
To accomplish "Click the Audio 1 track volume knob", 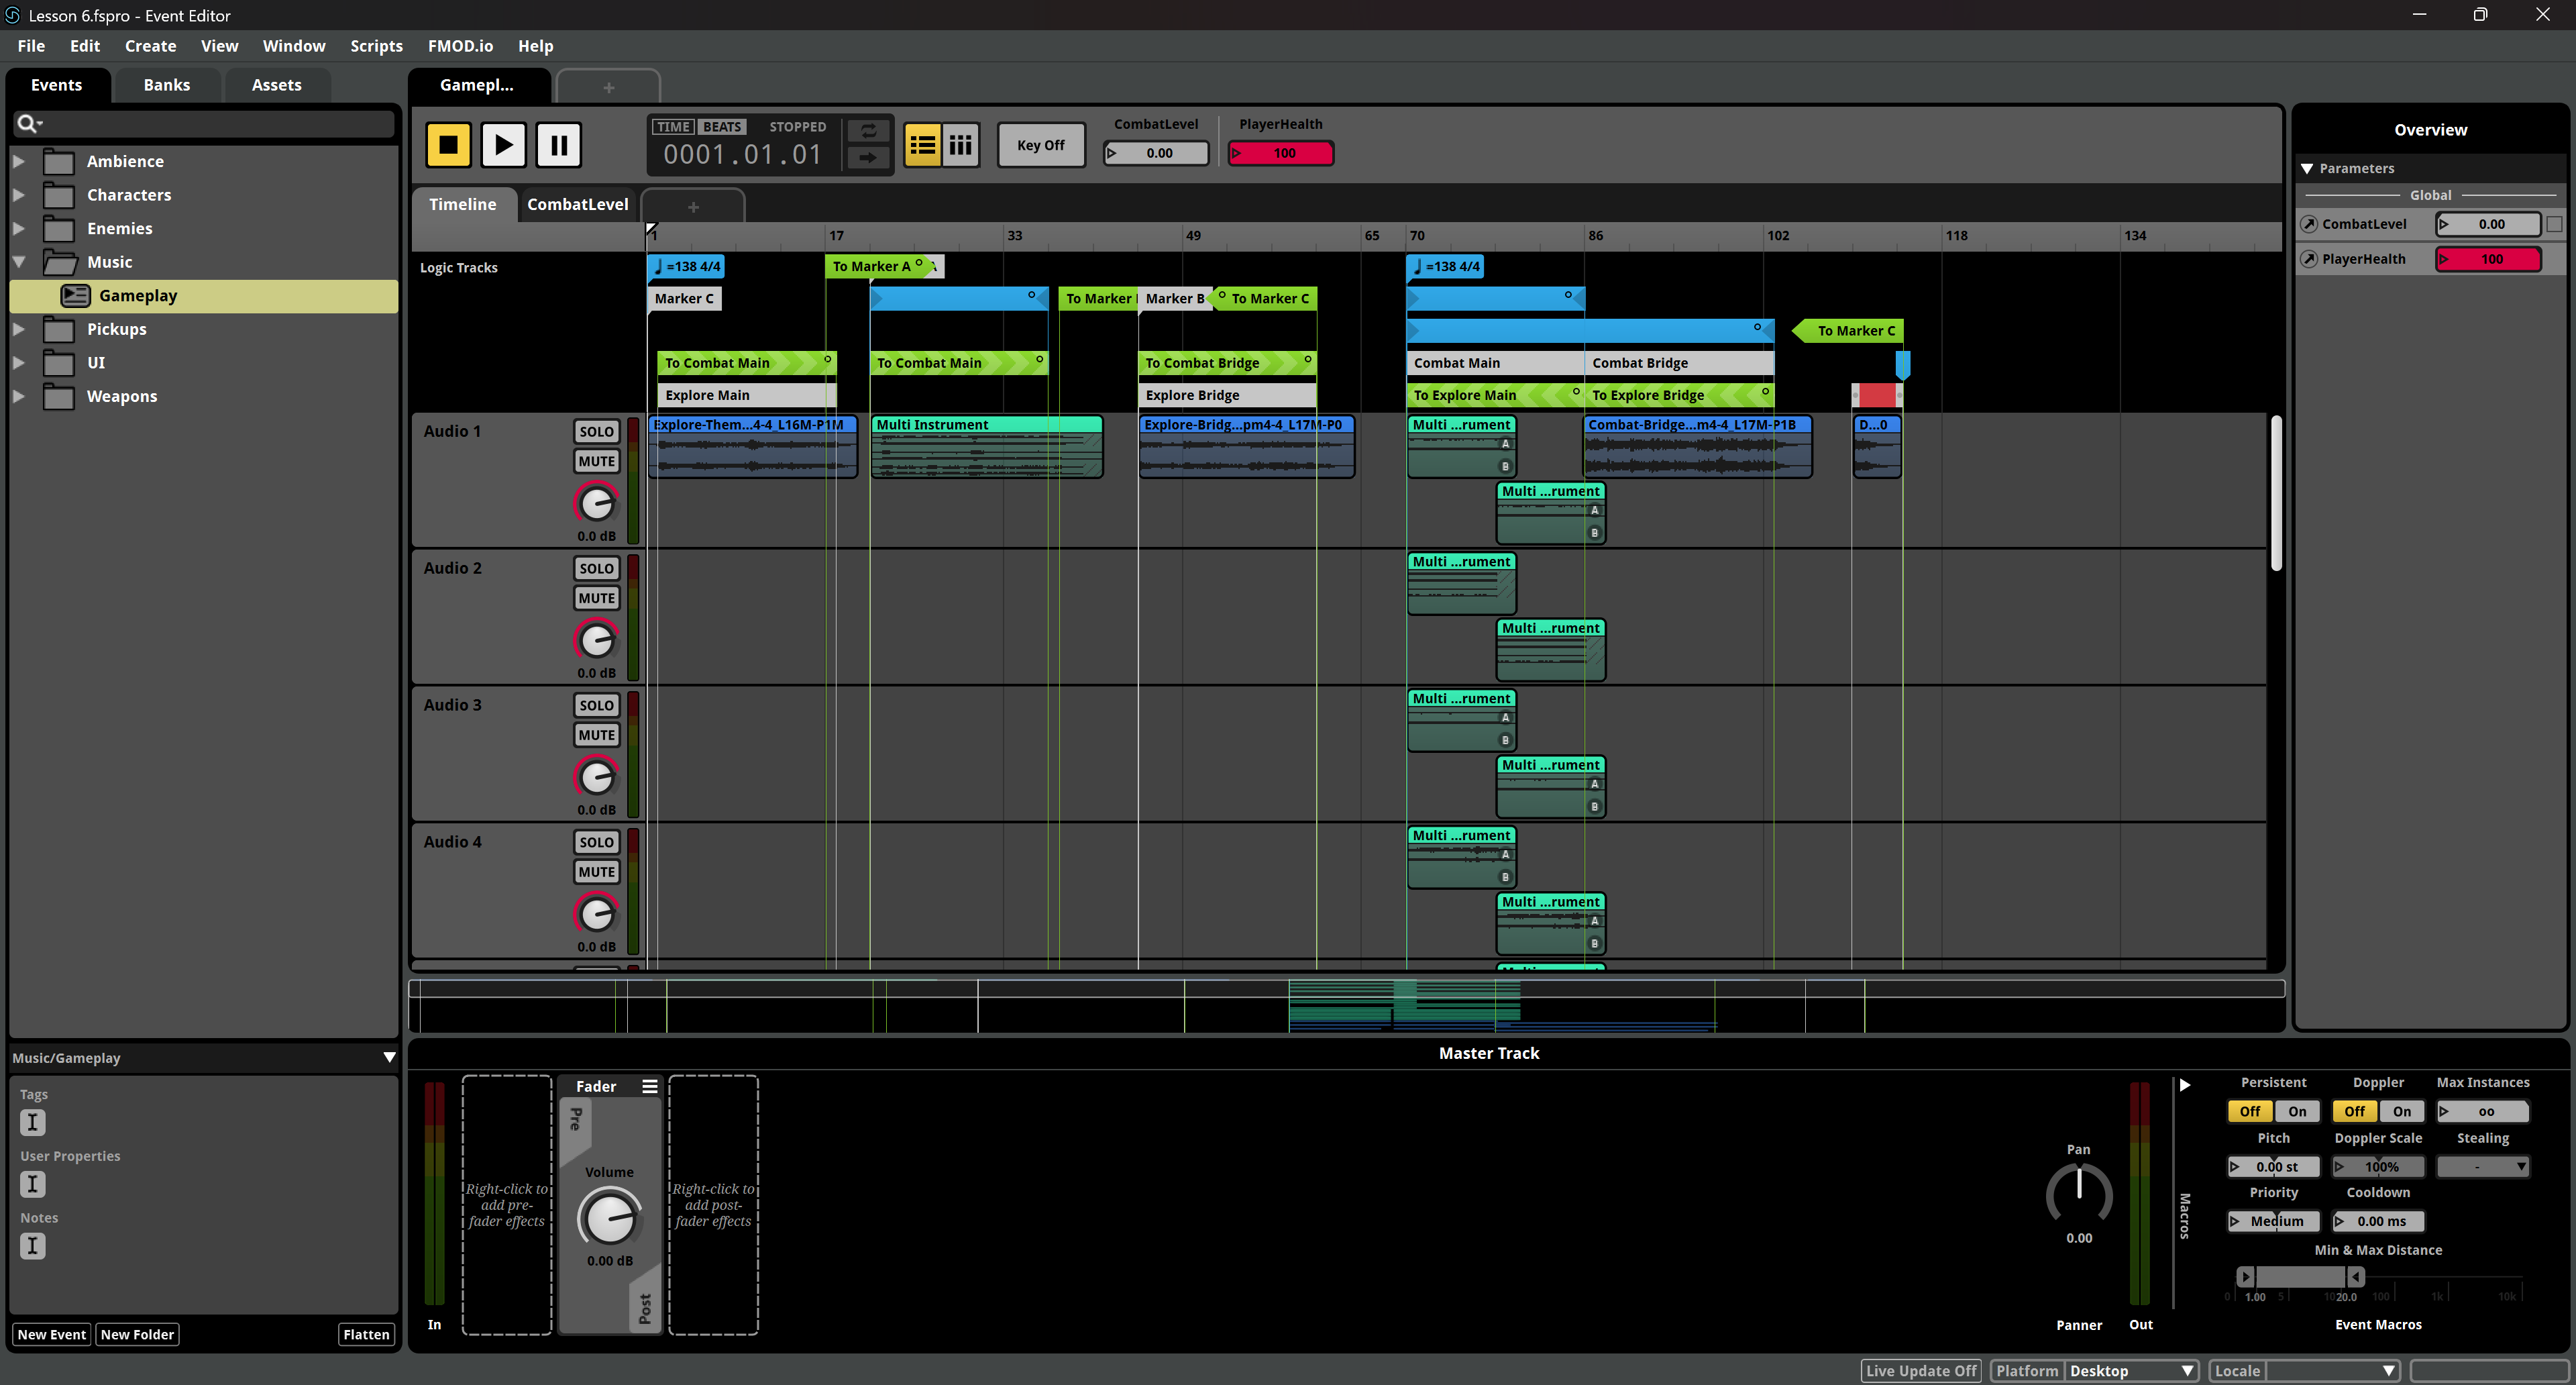I will coord(597,503).
